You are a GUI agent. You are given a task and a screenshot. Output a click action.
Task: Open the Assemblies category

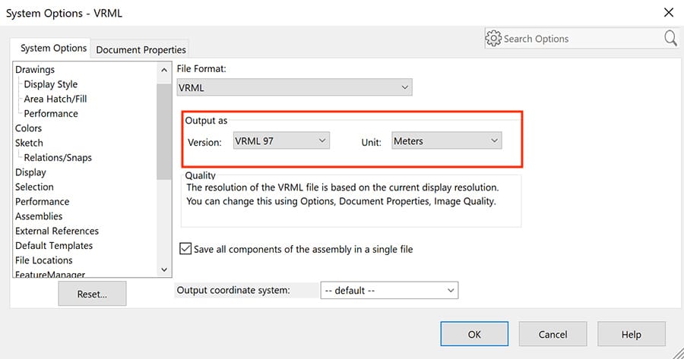point(39,216)
